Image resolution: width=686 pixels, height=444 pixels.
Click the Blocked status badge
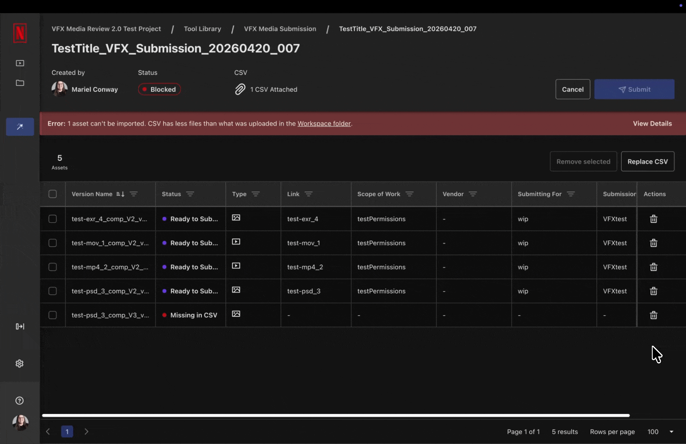pyautogui.click(x=159, y=89)
